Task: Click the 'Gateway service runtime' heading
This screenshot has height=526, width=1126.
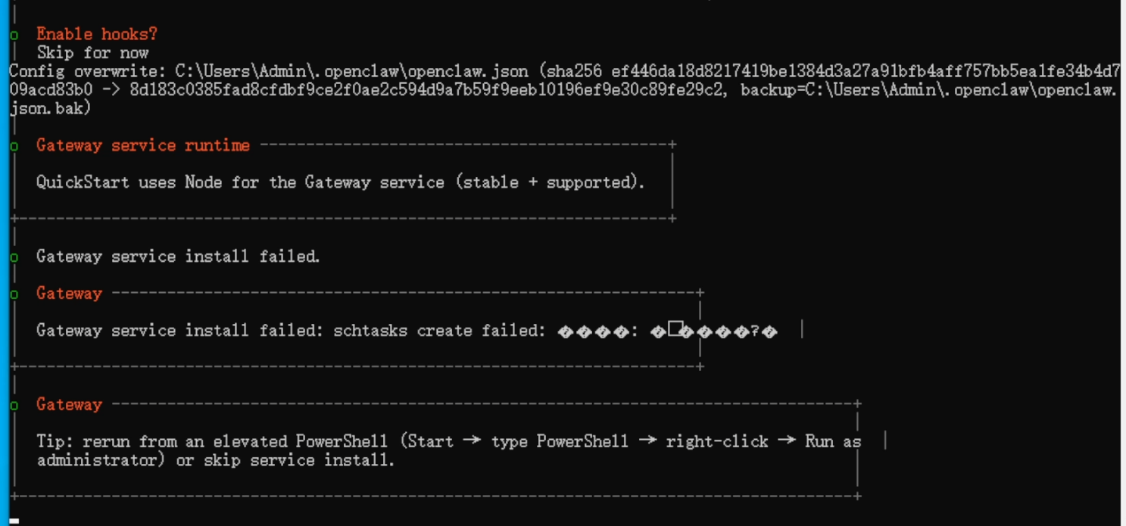Action: (143, 145)
